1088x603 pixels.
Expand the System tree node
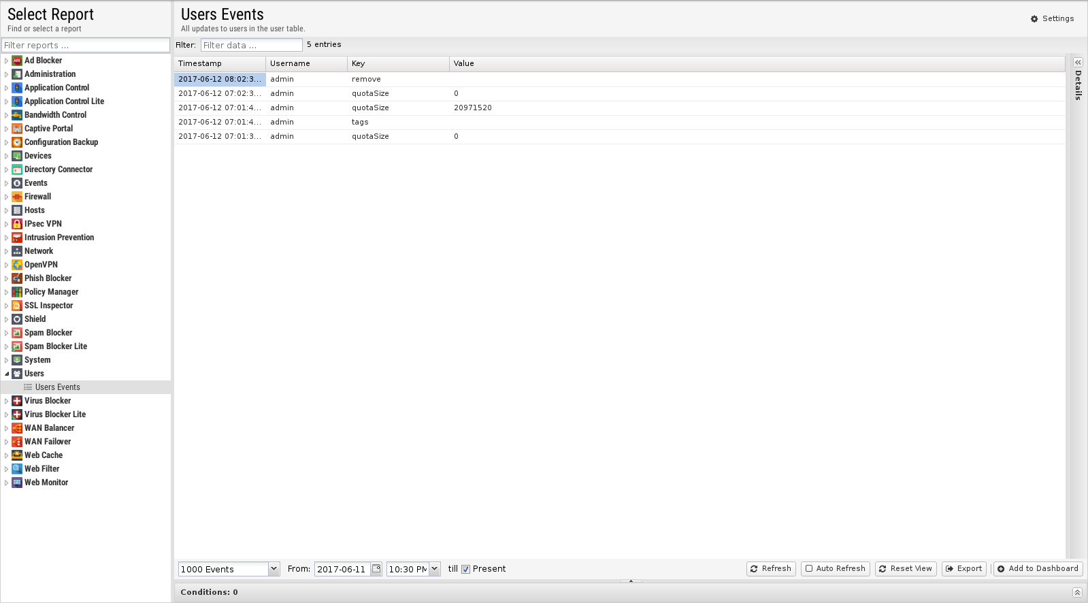point(6,360)
